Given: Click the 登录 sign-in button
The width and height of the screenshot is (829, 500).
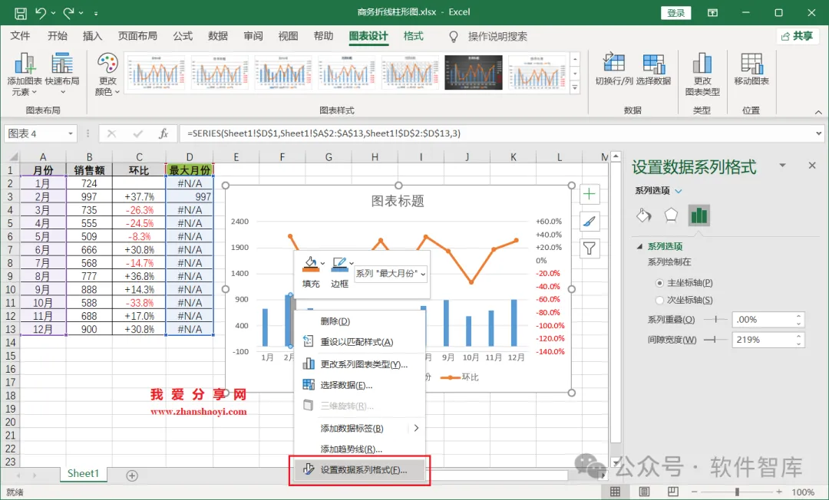Looking at the screenshot, I should click(675, 13).
